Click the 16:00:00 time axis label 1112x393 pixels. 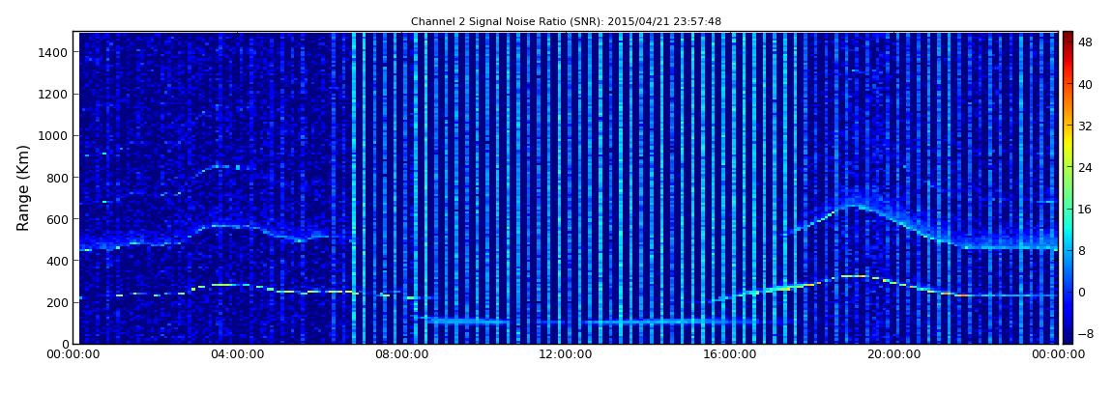point(728,355)
